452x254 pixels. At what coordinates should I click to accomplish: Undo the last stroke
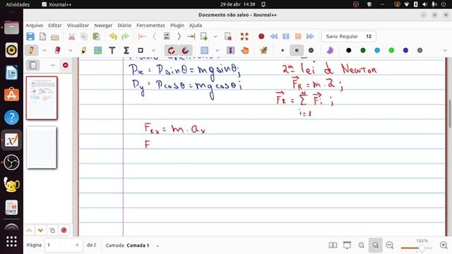tap(113, 37)
